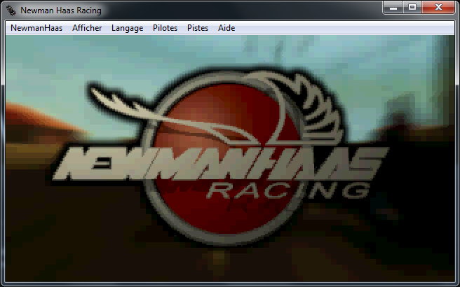This screenshot has width=460, height=287.
Task: Open the NewmanHaas menu
Action: click(36, 28)
